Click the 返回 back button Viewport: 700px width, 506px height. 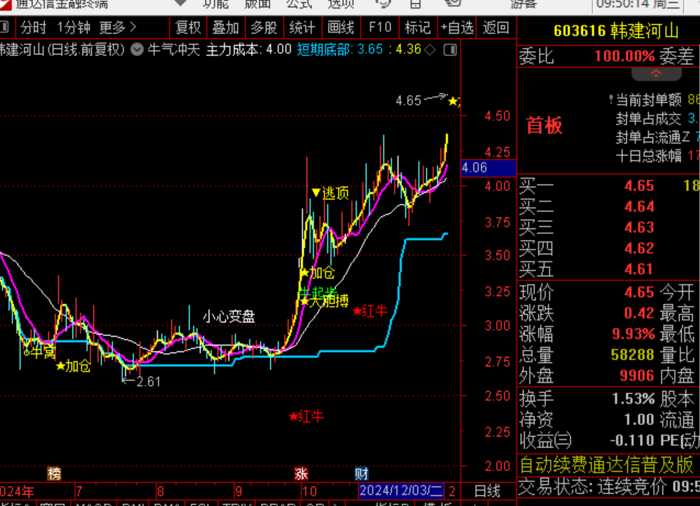(496, 28)
